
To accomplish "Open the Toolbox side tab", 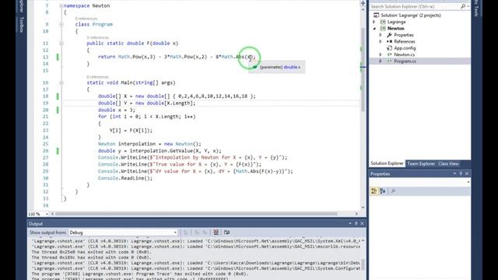I will click(22, 25).
